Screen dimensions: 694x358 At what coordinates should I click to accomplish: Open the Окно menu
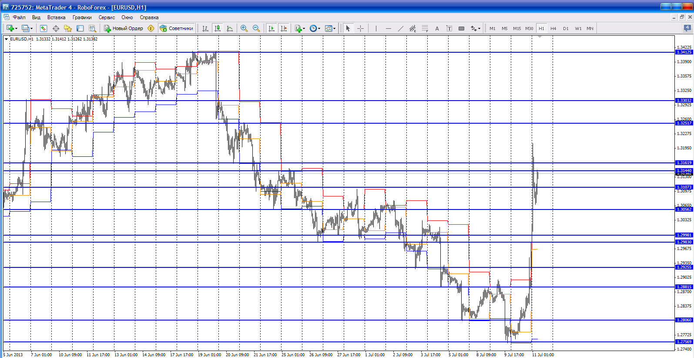point(127,17)
